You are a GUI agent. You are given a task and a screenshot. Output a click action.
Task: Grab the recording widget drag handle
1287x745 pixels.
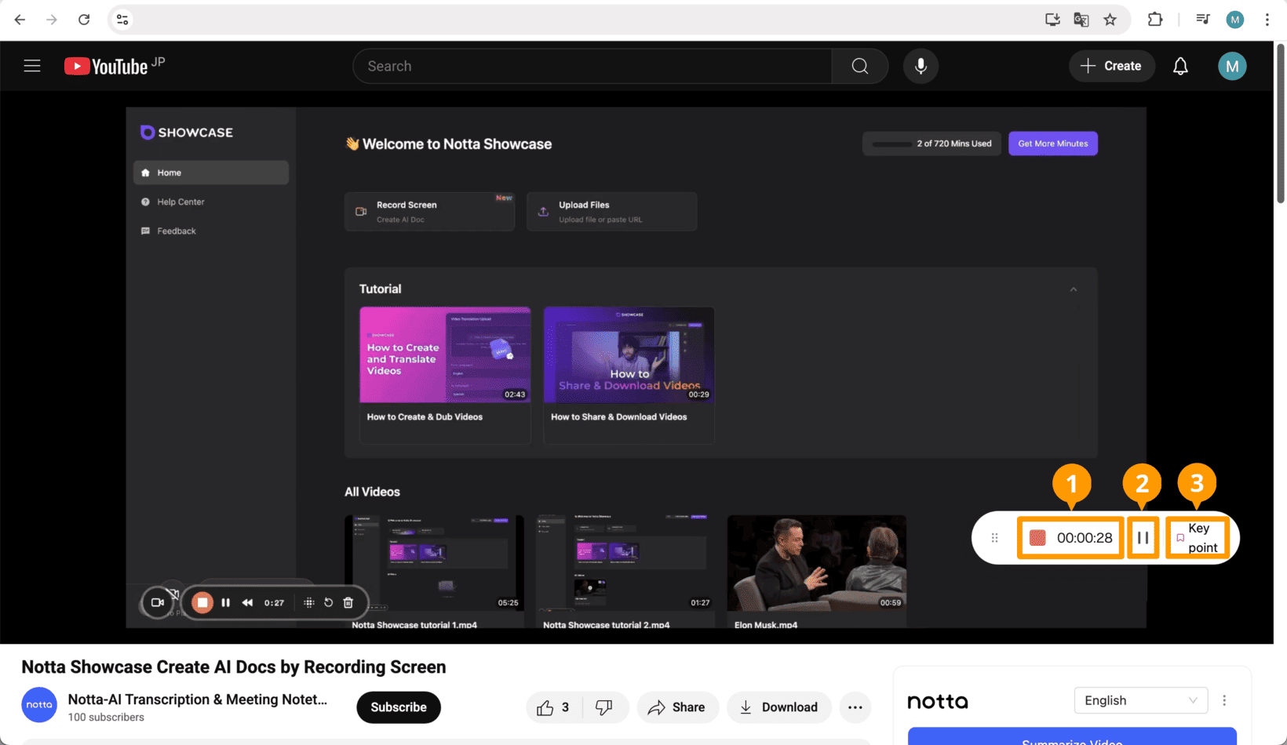[994, 538]
